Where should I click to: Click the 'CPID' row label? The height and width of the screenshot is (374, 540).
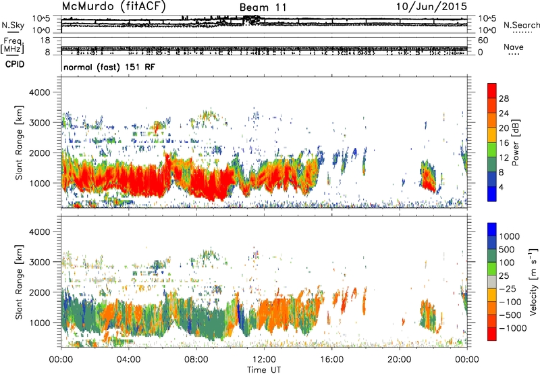click(15, 64)
